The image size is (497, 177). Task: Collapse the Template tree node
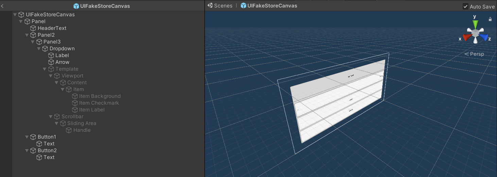point(45,69)
